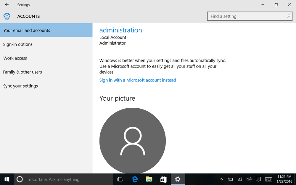Image resolution: width=296 pixels, height=185 pixels.
Task: Open the Windows Start menu
Action: pyautogui.click(x=7, y=179)
